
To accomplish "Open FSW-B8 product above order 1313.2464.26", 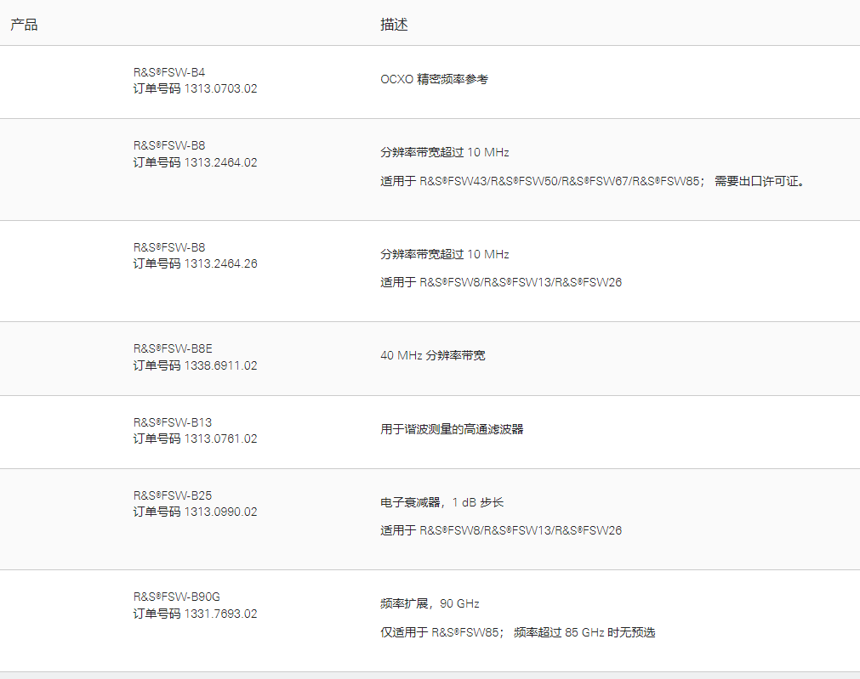I will 169,247.
